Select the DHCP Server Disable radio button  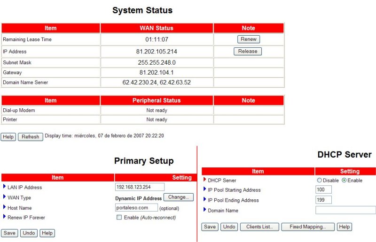click(320, 181)
